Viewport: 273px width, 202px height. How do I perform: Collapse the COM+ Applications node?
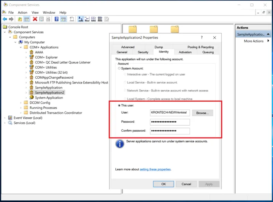pos(21,47)
